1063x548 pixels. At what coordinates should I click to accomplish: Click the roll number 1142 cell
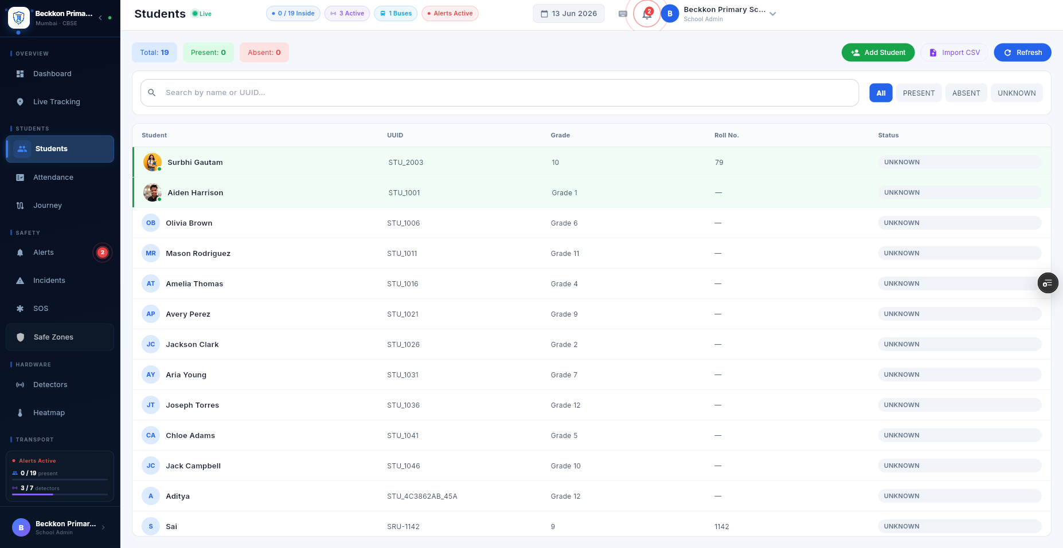pyautogui.click(x=722, y=526)
